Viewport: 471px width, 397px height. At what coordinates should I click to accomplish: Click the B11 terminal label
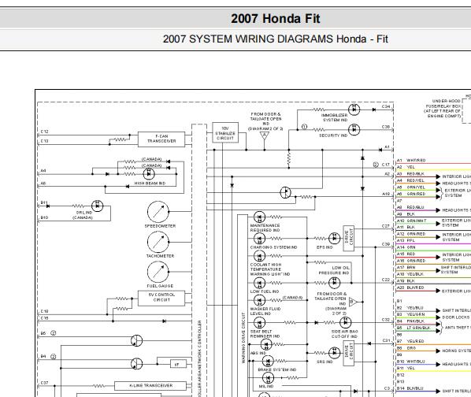click(x=44, y=203)
